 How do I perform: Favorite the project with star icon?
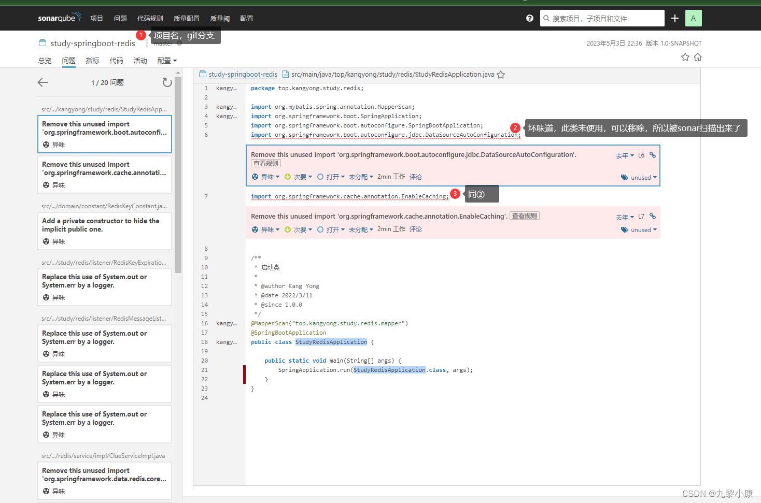click(685, 57)
